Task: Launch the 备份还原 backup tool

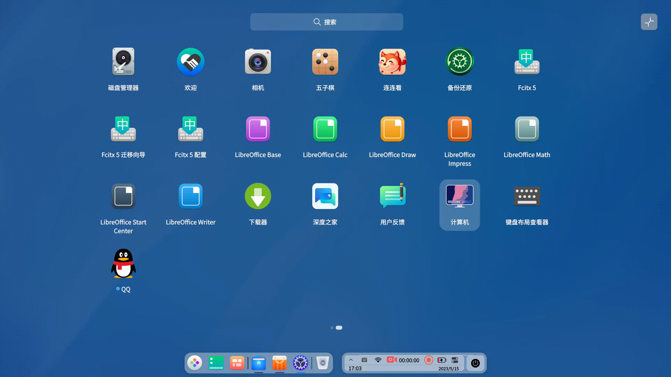Action: 460,61
